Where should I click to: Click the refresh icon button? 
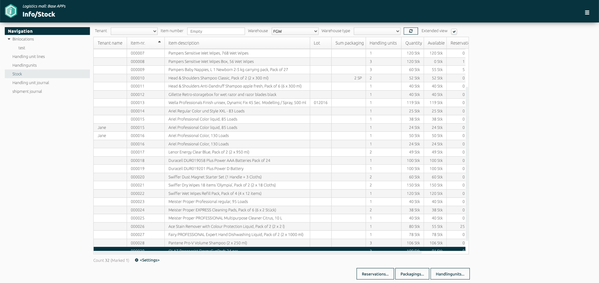point(410,31)
